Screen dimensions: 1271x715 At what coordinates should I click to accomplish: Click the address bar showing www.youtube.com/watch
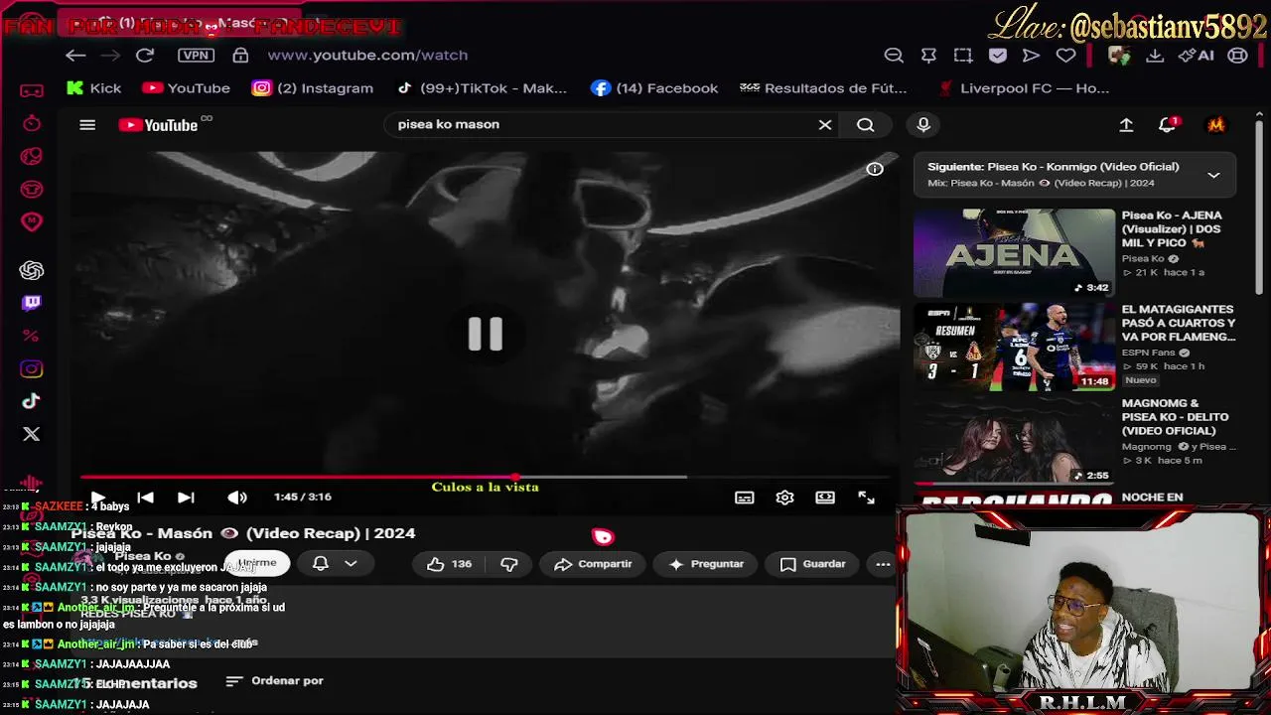click(x=367, y=56)
